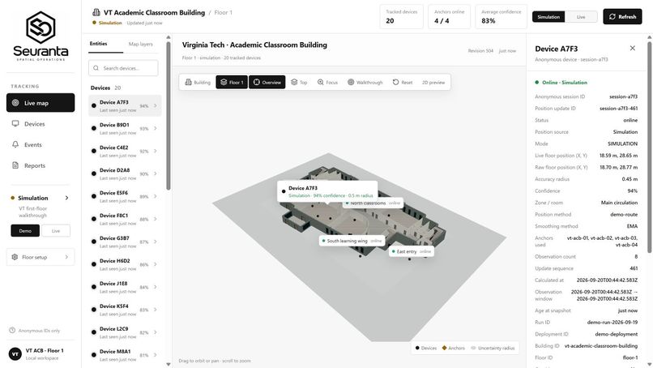
Task: Expand Device G3B7 row chevron
Action: (156, 242)
